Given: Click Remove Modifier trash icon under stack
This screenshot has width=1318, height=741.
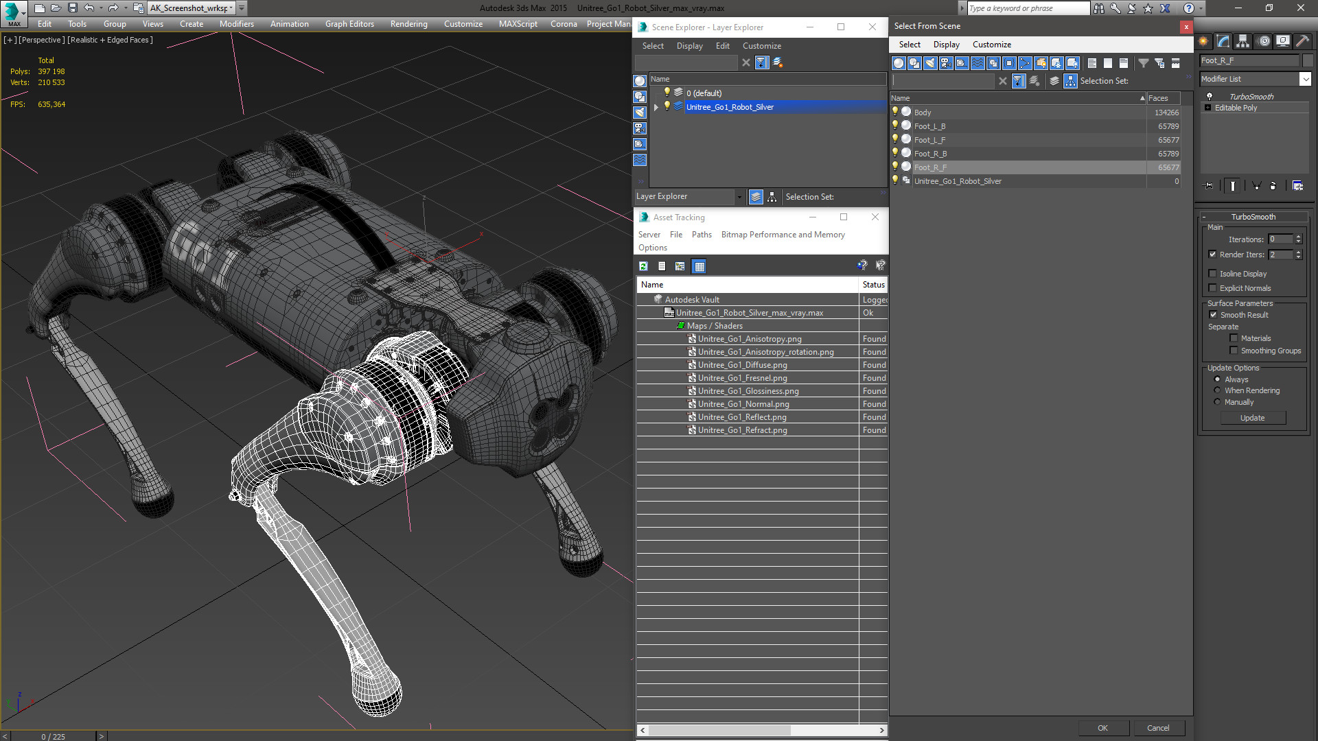Looking at the screenshot, I should (1273, 186).
